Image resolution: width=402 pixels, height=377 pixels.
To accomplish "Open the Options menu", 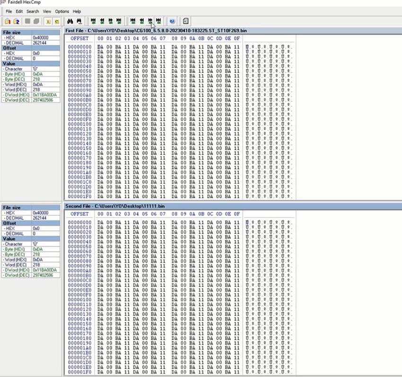I will 62,11.
